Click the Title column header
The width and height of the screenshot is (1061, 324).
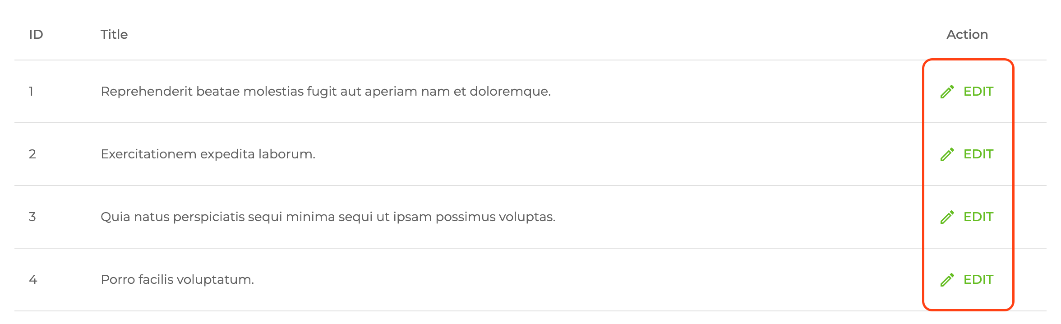[x=114, y=35]
